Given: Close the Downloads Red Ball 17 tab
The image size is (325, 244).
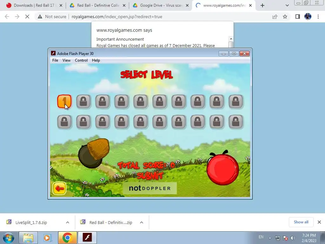Looking at the screenshot, I should click(x=61, y=6).
